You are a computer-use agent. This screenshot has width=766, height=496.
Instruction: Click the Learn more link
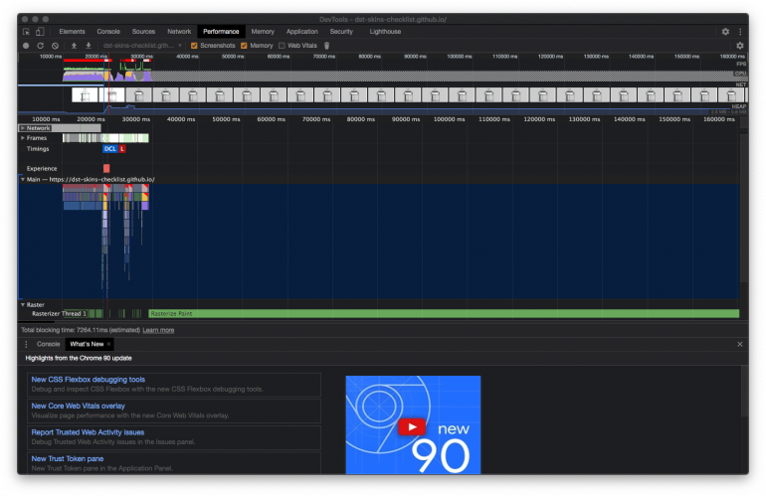point(158,330)
